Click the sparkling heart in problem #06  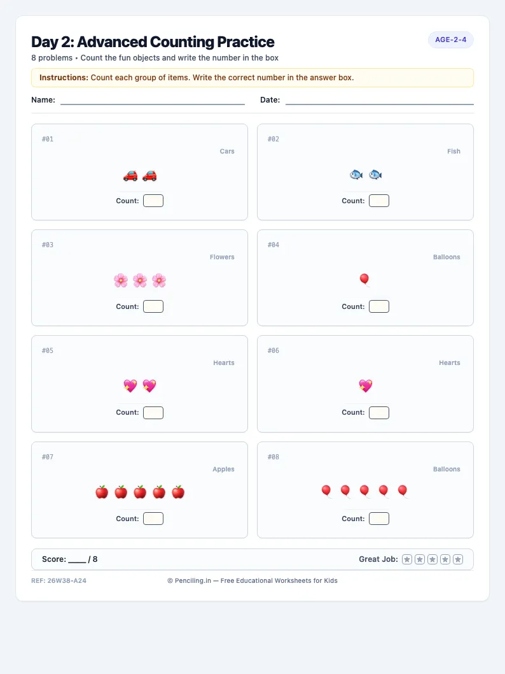pyautogui.click(x=366, y=385)
